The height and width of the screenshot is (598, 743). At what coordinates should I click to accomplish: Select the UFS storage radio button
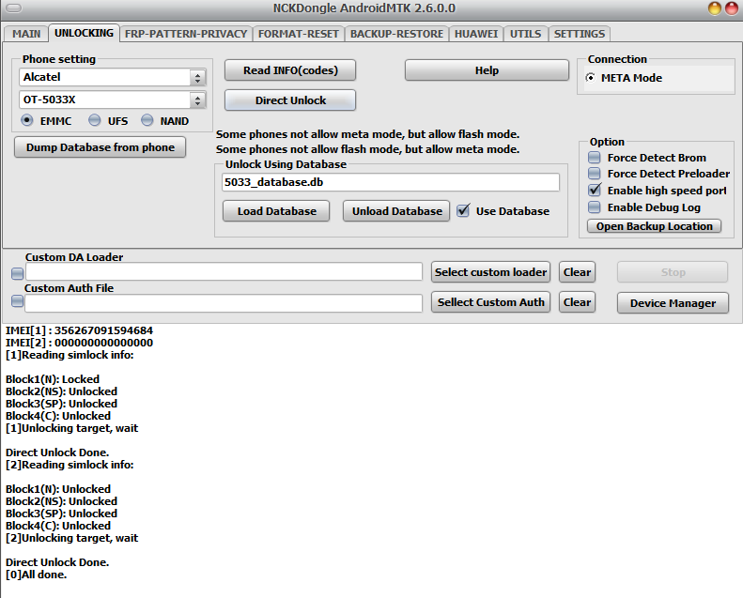point(95,121)
